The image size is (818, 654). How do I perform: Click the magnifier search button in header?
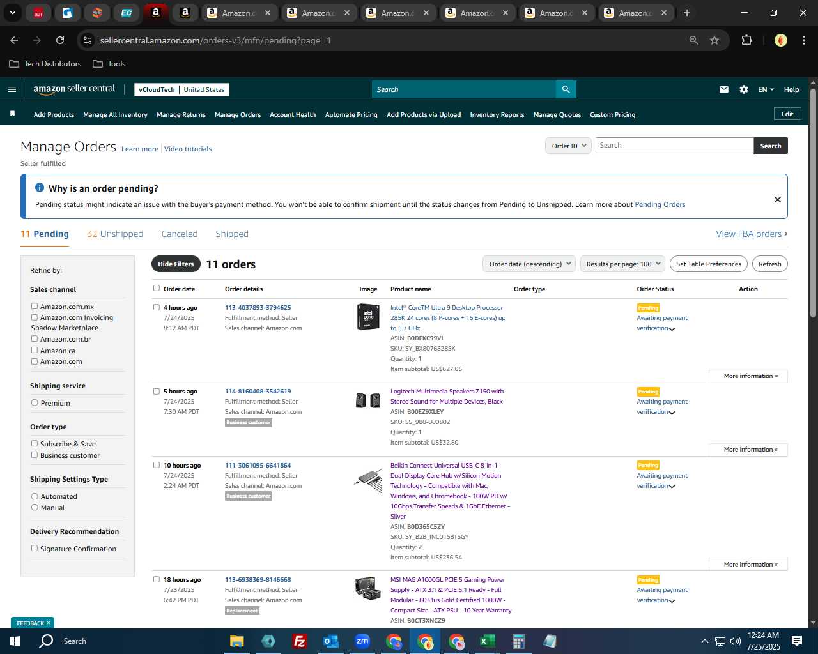click(x=566, y=89)
